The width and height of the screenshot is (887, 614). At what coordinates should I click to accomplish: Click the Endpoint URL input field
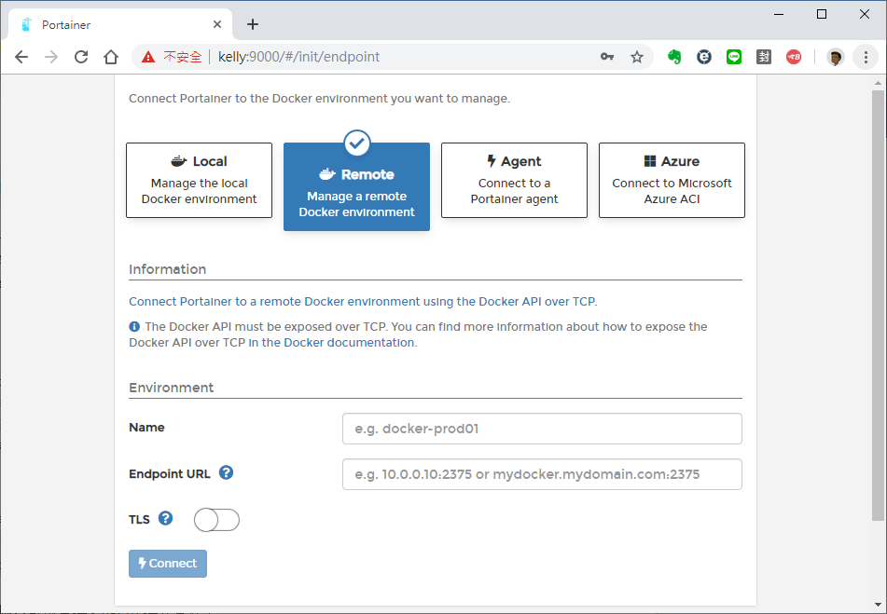tap(542, 474)
